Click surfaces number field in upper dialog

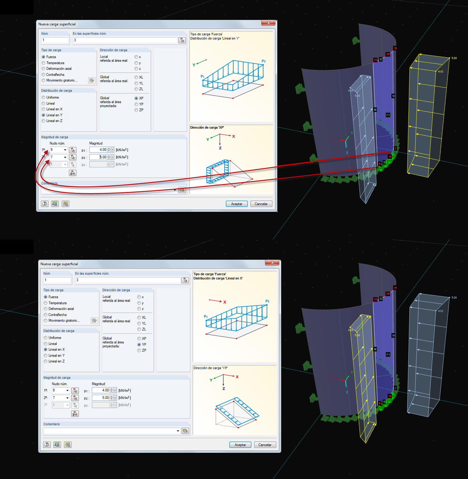tap(125, 40)
